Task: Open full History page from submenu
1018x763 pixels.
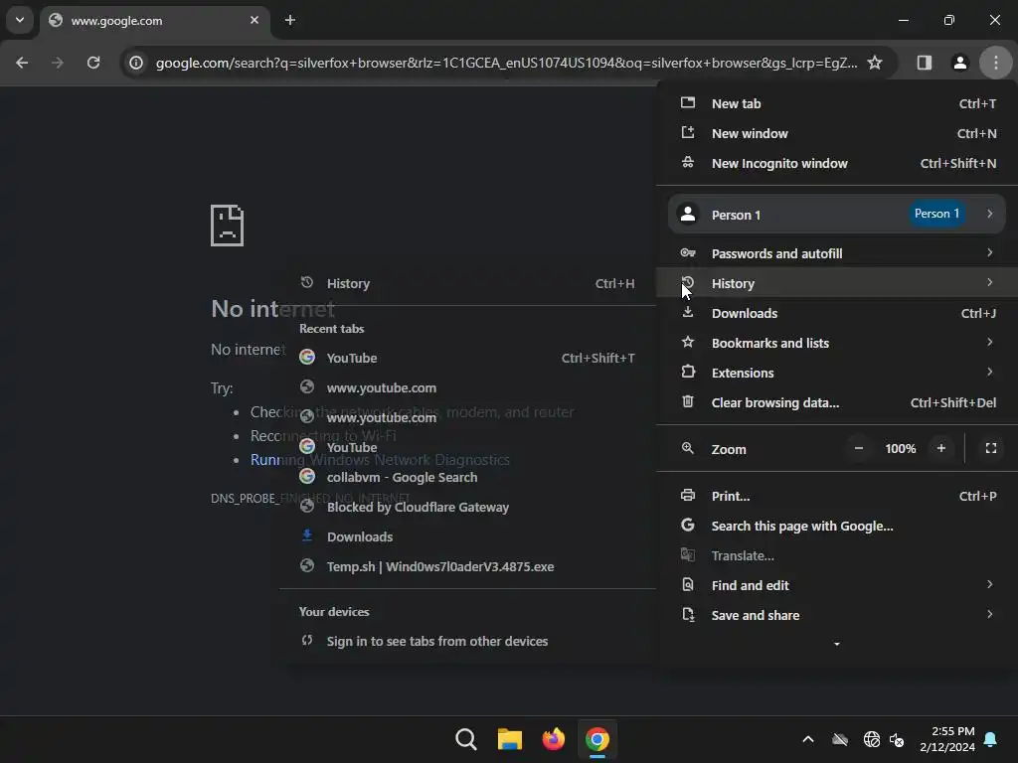Action: pos(467,283)
